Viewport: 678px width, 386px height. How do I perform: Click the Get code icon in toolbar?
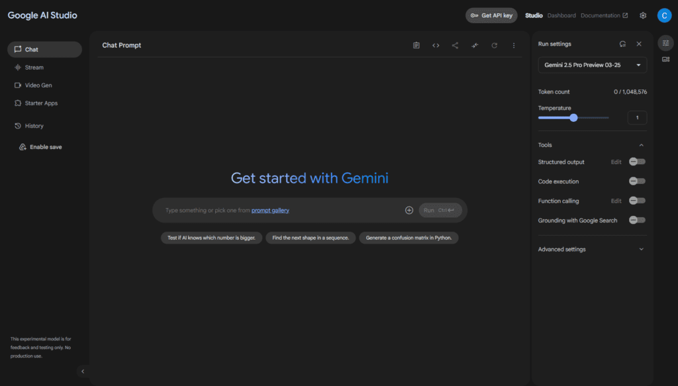(x=436, y=46)
